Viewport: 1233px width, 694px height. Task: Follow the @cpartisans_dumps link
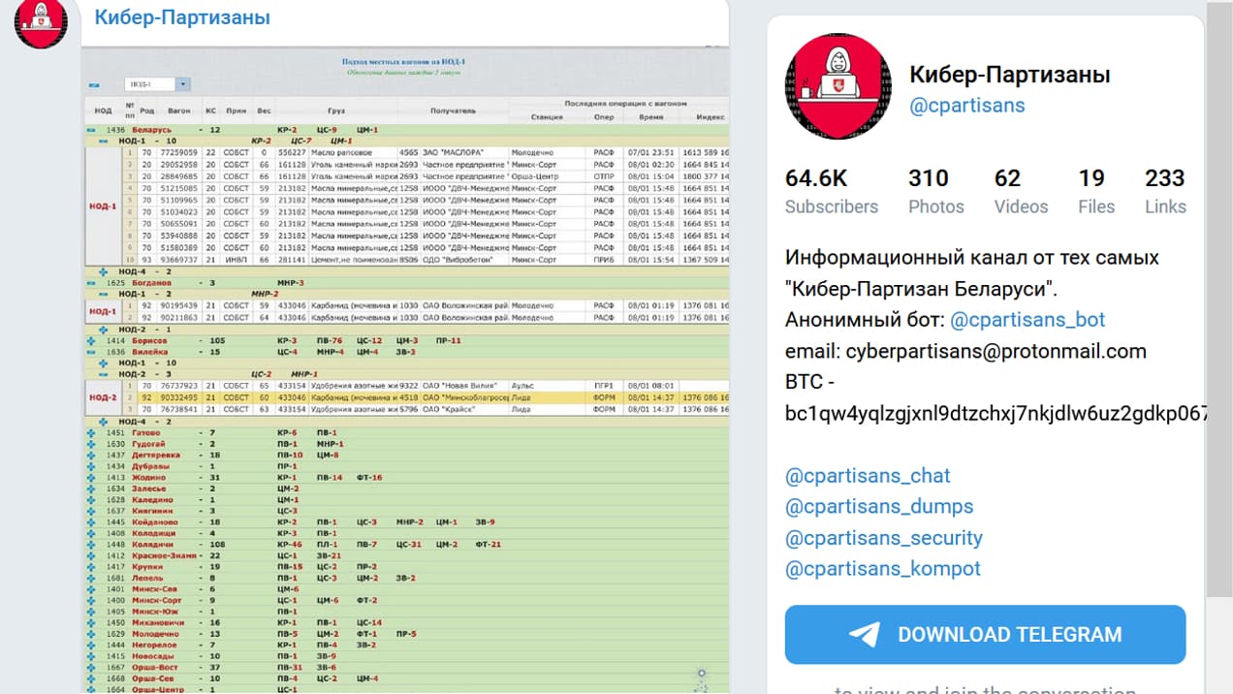tap(878, 507)
